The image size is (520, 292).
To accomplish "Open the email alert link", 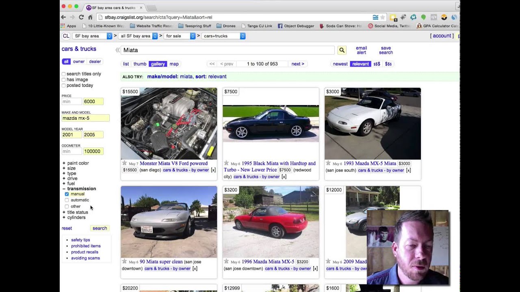I will click(361, 50).
